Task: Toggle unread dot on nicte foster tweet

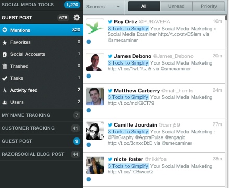Action: pos(88,179)
